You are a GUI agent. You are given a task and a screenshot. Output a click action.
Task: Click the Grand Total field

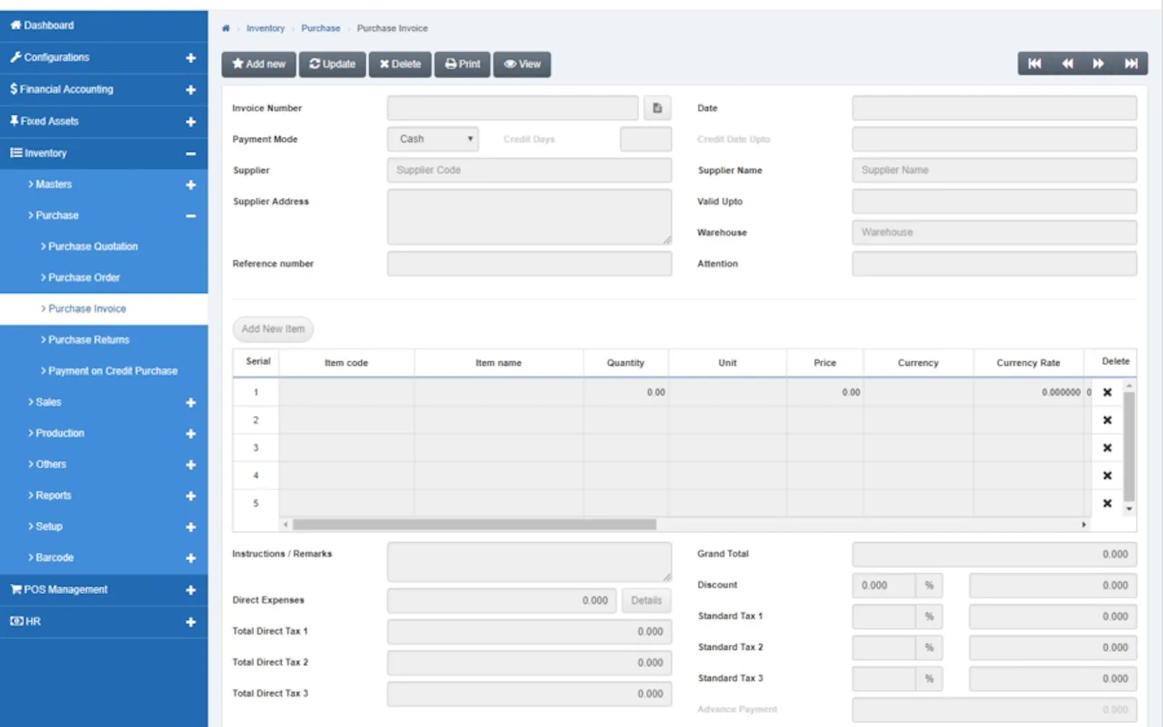click(x=994, y=554)
